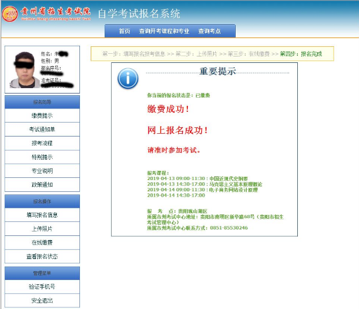The height and width of the screenshot is (309, 359).
Task: Open 专业说明 sidebar item
Action: (x=42, y=171)
